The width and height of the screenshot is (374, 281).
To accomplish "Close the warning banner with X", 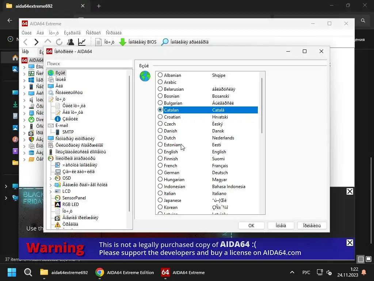I will tap(350, 243).
